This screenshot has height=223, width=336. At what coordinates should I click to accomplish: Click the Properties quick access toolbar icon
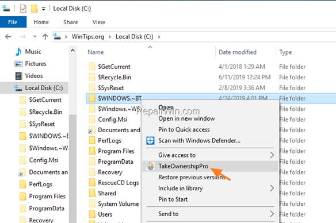tap(23, 9)
